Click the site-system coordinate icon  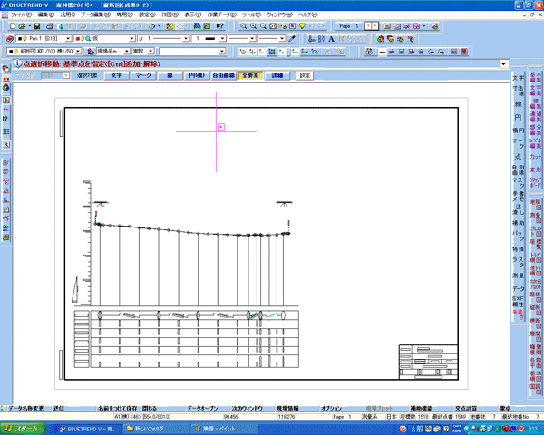91,52
